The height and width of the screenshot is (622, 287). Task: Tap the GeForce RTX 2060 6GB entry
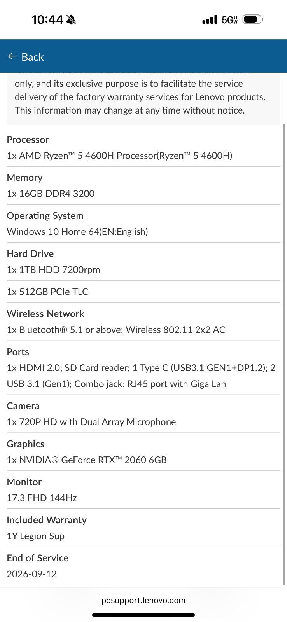(143, 452)
